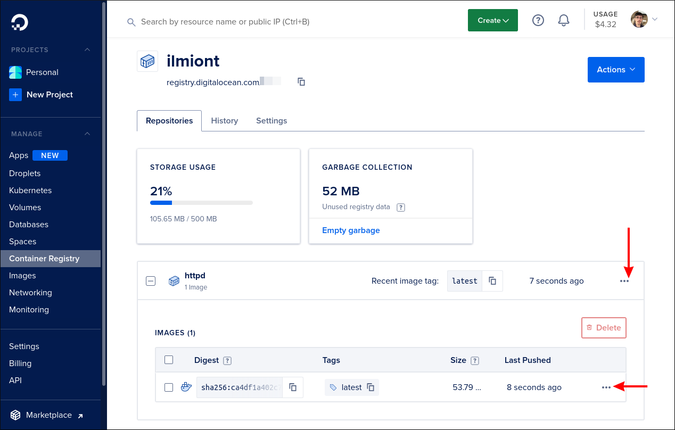Open the image row options menu
Image resolution: width=675 pixels, height=430 pixels.
[606, 387]
